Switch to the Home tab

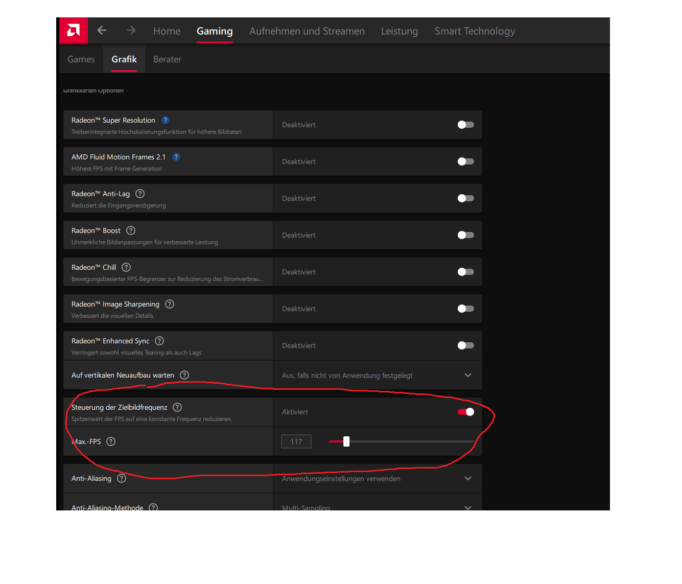coord(167,31)
